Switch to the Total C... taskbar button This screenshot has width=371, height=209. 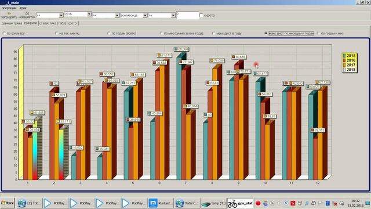[x=187, y=203]
